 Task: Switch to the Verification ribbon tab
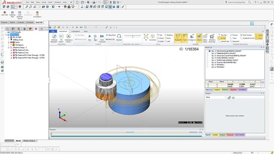point(75,31)
